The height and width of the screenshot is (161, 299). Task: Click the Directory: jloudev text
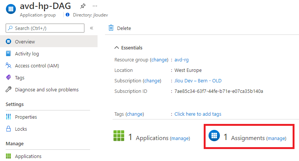coord(90,15)
